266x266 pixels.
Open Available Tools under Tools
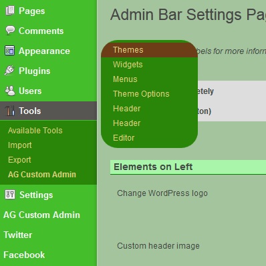pos(35,131)
